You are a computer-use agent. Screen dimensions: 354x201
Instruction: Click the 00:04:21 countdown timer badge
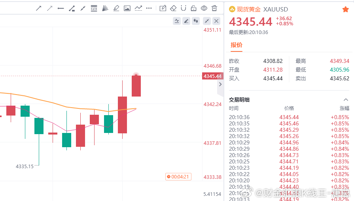coord(178,176)
